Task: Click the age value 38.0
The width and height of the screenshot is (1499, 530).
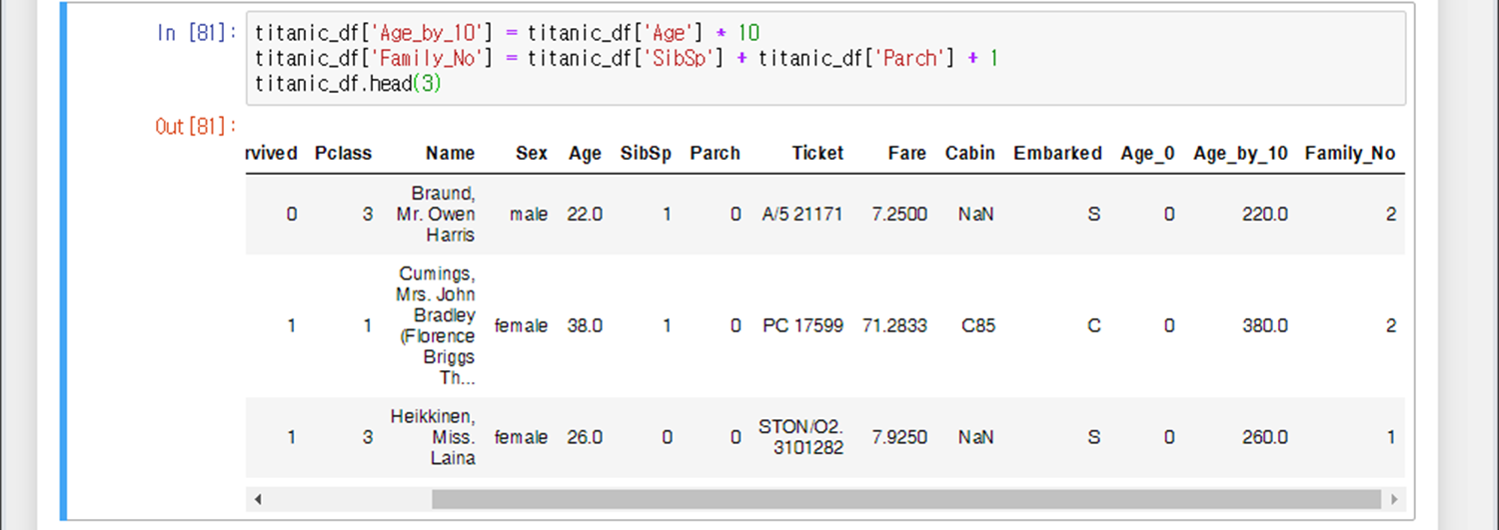Action: click(585, 325)
